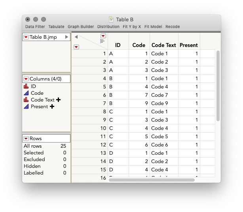243x212 pixels.
Task: Click the horizontal scrollbar
Action: coord(152,180)
